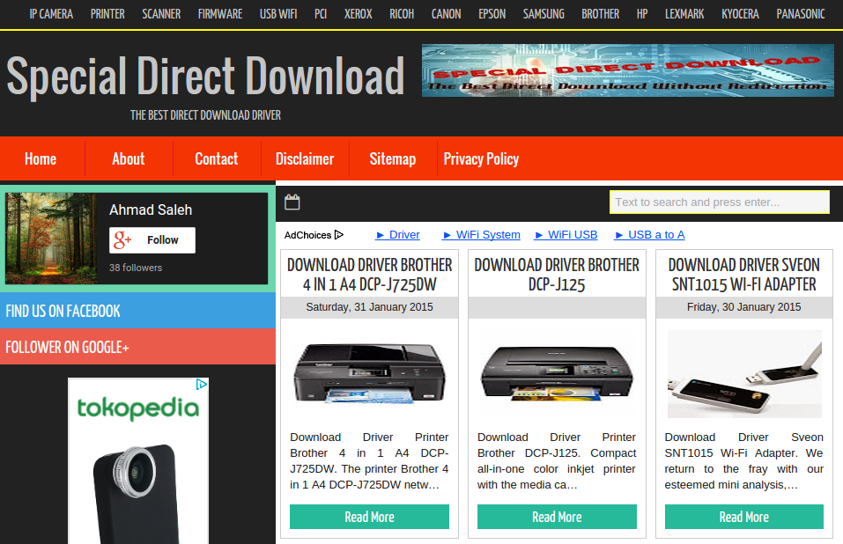Open the XEROX category
Screen dimensions: 843x544
pos(358,14)
